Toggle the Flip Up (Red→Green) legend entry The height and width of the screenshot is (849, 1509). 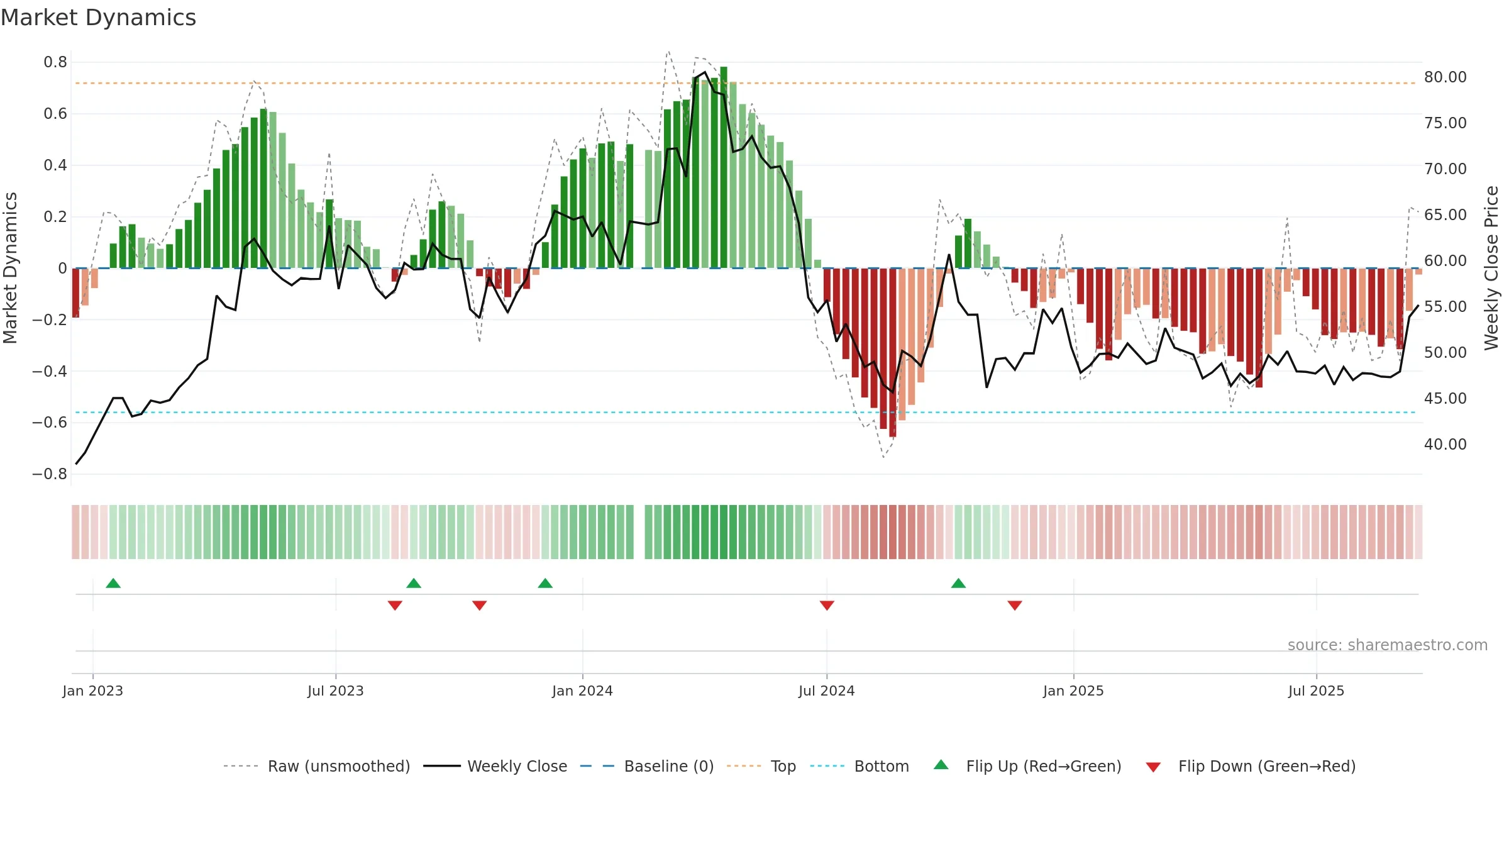pos(1027,766)
